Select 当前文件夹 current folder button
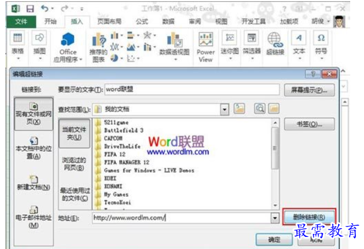Viewport: 364px width, 249px height. point(74,133)
